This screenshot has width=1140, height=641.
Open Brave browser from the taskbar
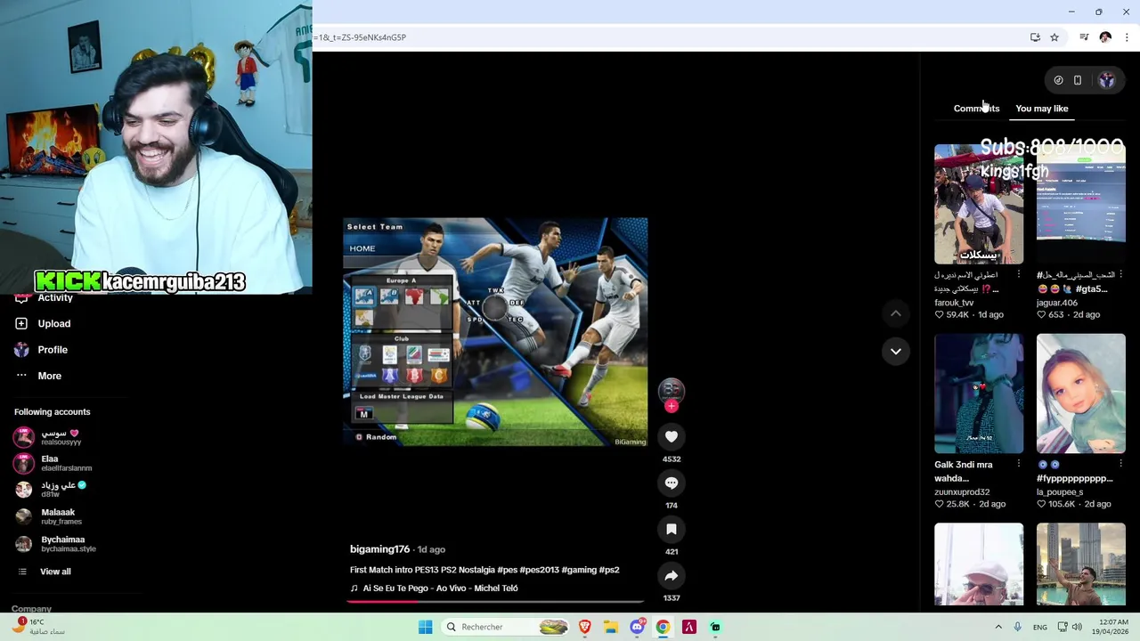coord(585,627)
